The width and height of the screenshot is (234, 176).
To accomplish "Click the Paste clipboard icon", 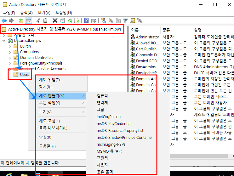I will 45,20.
